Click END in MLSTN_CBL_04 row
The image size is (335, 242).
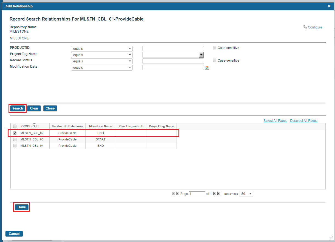click(x=101, y=146)
